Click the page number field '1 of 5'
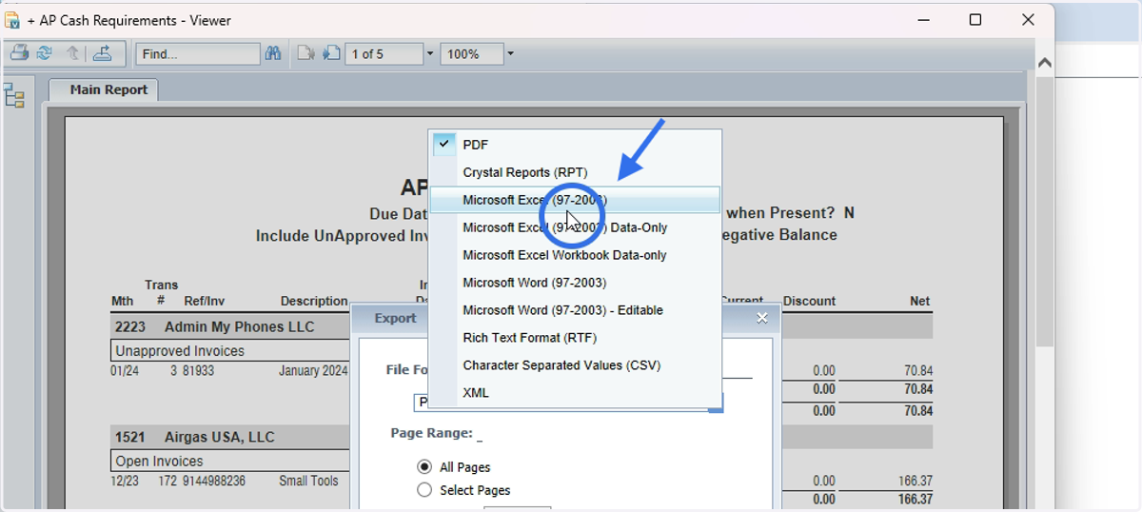This screenshot has height=512, width=1142. click(384, 54)
